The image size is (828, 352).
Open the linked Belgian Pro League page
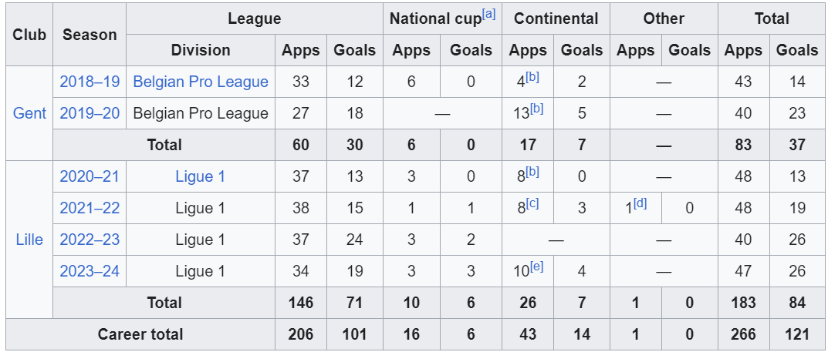point(201,82)
